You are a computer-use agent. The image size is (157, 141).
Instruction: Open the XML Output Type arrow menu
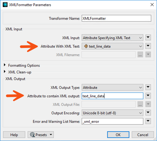[x=148, y=87]
